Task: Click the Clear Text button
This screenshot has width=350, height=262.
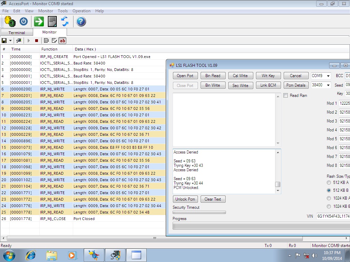Action: point(213,199)
